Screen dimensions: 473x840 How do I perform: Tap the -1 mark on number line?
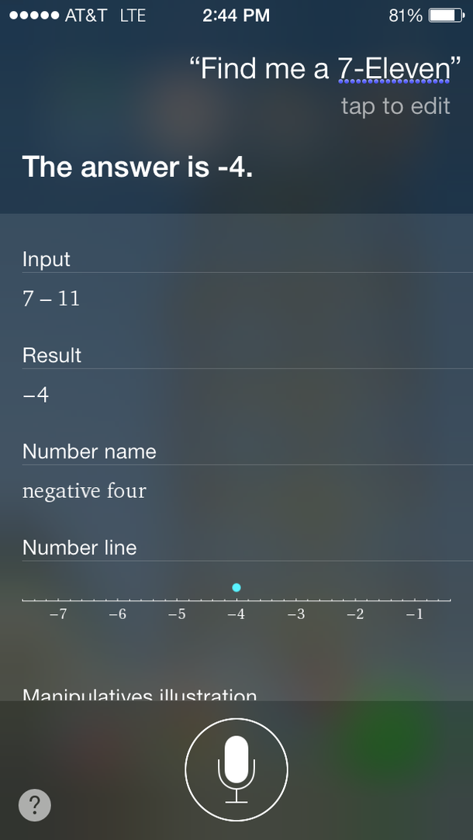click(415, 614)
